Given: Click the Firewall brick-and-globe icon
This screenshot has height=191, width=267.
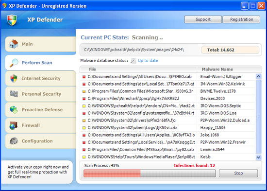Looking at the screenshot, I should pyautogui.click(x=14, y=125).
